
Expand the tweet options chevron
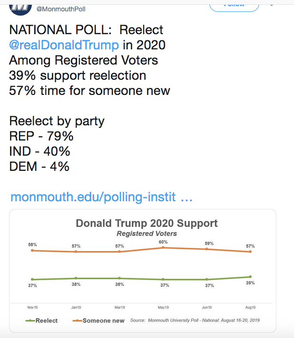tap(272, 5)
